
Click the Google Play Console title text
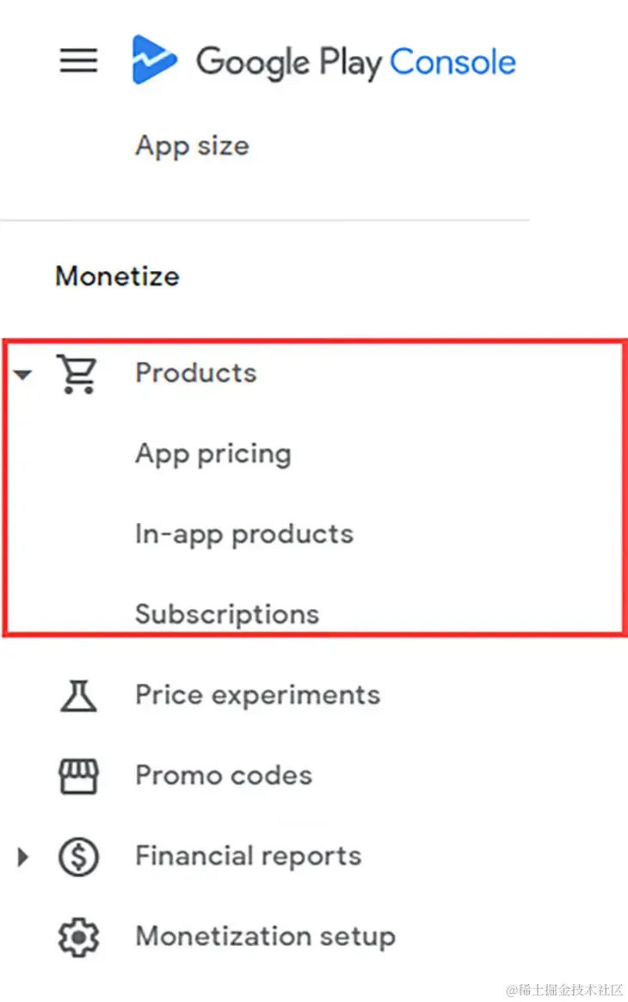[x=356, y=62]
